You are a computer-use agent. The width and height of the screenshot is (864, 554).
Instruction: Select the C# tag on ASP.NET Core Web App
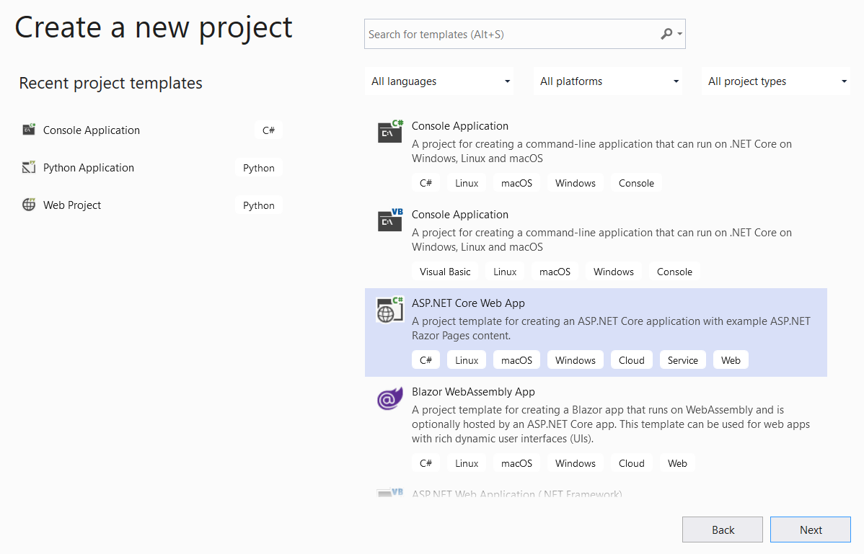pos(426,359)
